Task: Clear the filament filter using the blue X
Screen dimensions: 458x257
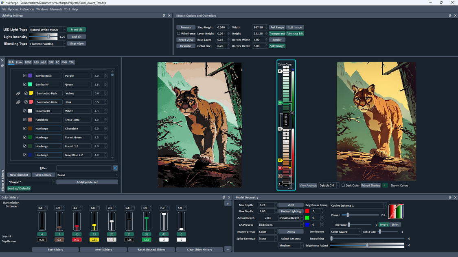Action: coord(115,168)
